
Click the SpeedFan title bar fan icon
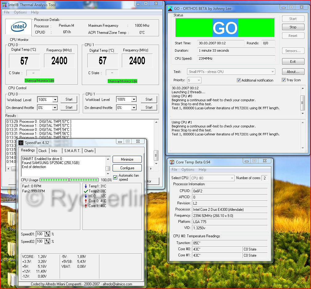point(21,142)
